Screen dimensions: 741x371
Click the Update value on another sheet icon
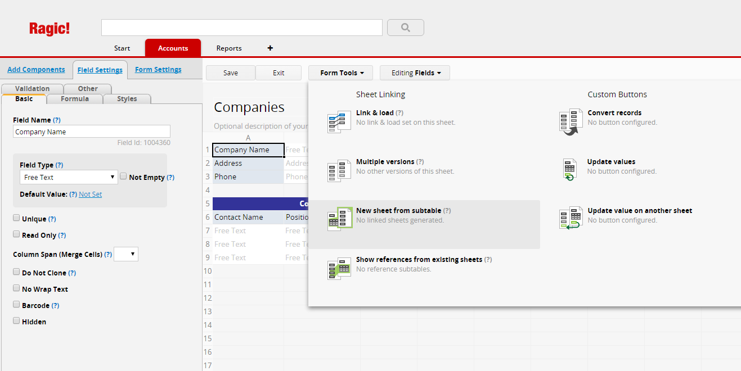click(x=571, y=218)
